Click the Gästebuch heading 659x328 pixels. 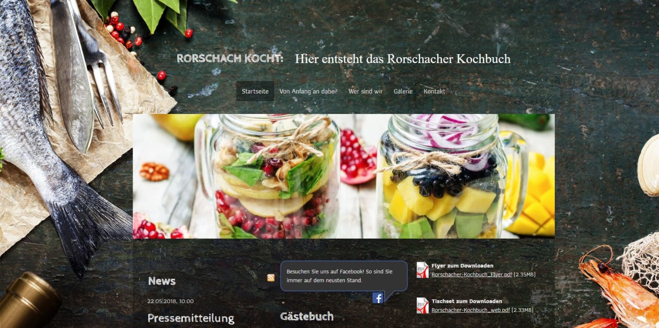307,316
